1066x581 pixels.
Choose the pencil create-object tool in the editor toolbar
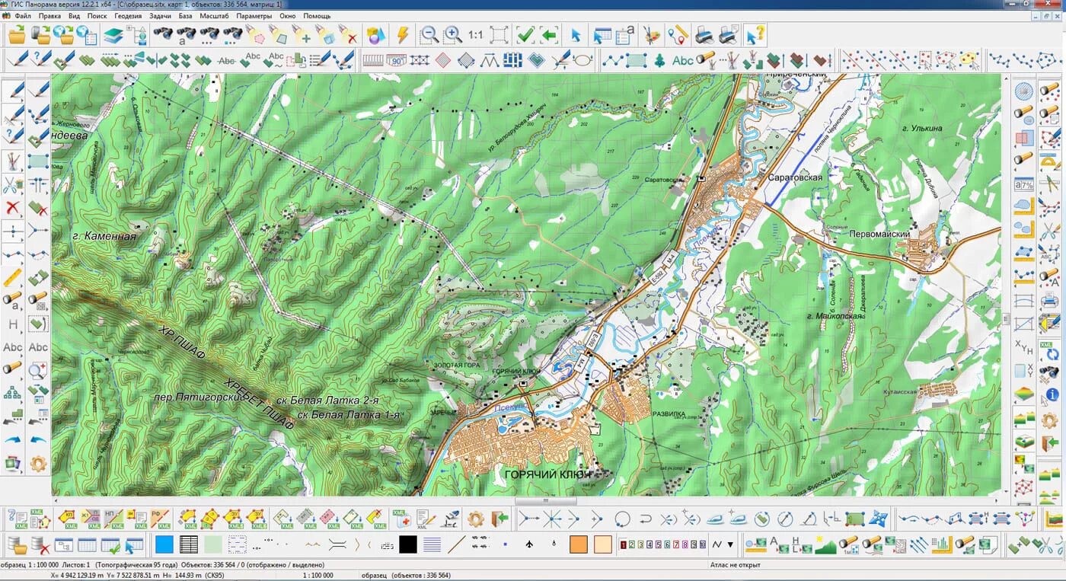click(x=17, y=59)
